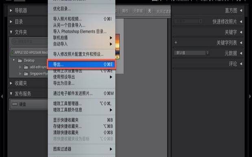Expand the 导航器 panel triangle

pos(11,11)
